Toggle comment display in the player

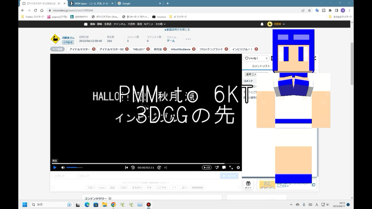click(x=224, y=168)
